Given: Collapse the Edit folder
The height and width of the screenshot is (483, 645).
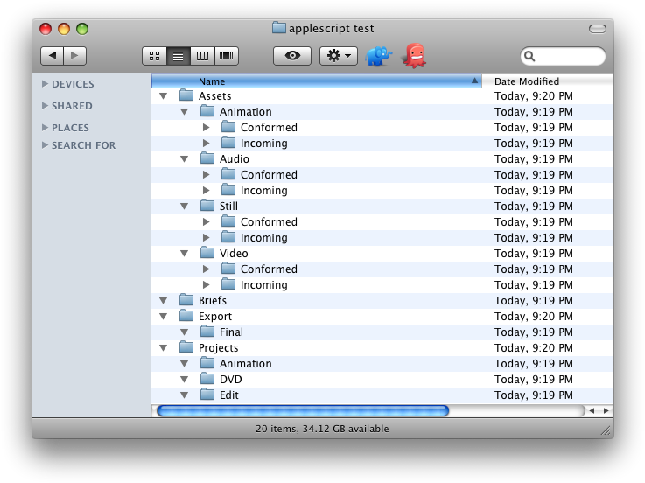Looking at the screenshot, I should coord(185,395).
